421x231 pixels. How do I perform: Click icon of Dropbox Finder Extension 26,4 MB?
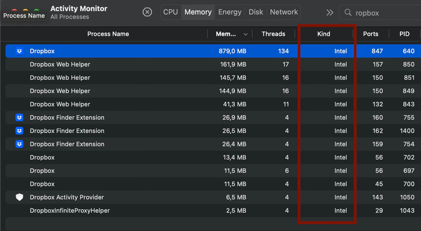[x=19, y=144]
